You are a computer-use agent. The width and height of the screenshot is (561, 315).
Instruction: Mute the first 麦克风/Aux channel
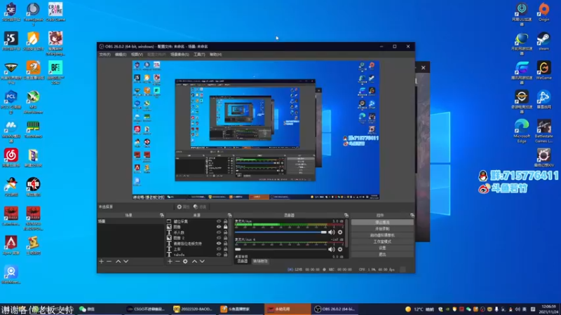pyautogui.click(x=331, y=232)
